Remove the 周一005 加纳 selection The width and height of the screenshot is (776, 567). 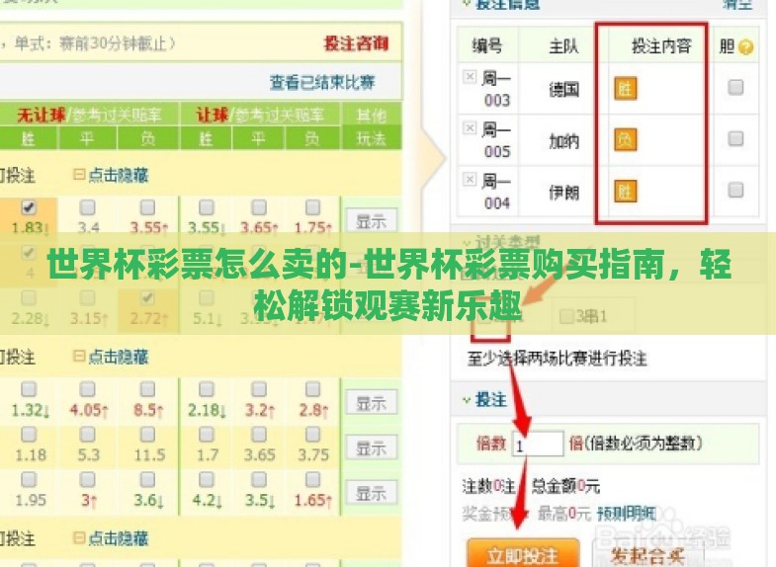pyautogui.click(x=470, y=128)
